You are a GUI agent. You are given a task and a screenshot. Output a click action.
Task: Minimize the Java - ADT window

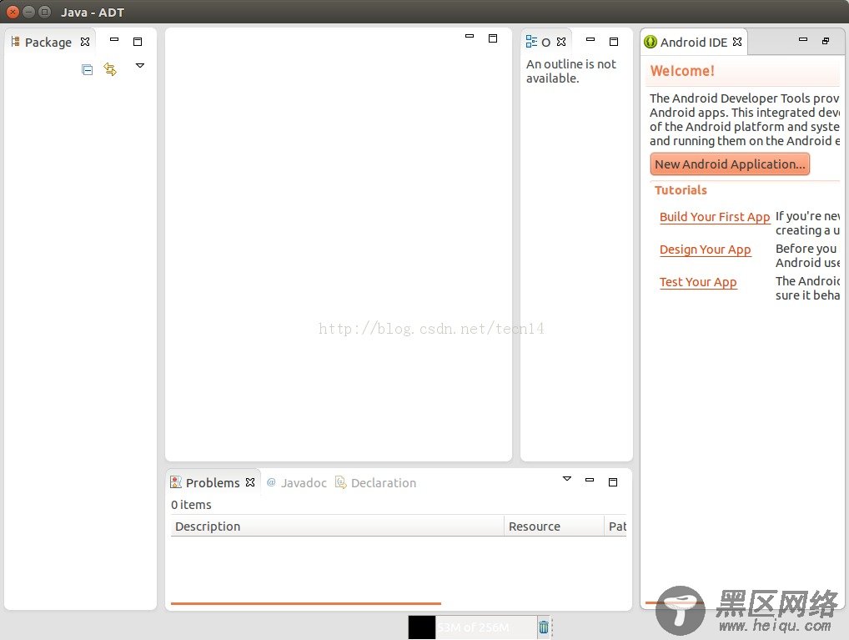pyautogui.click(x=28, y=12)
